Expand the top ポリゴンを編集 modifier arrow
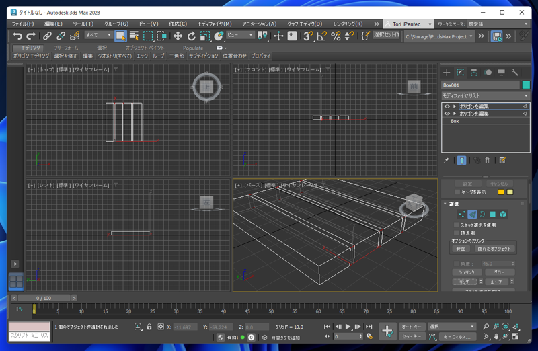 point(455,106)
